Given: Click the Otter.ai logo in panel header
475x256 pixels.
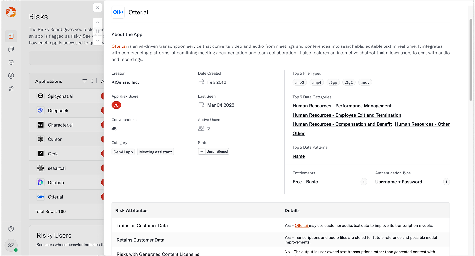Looking at the screenshot, I should click(x=118, y=12).
